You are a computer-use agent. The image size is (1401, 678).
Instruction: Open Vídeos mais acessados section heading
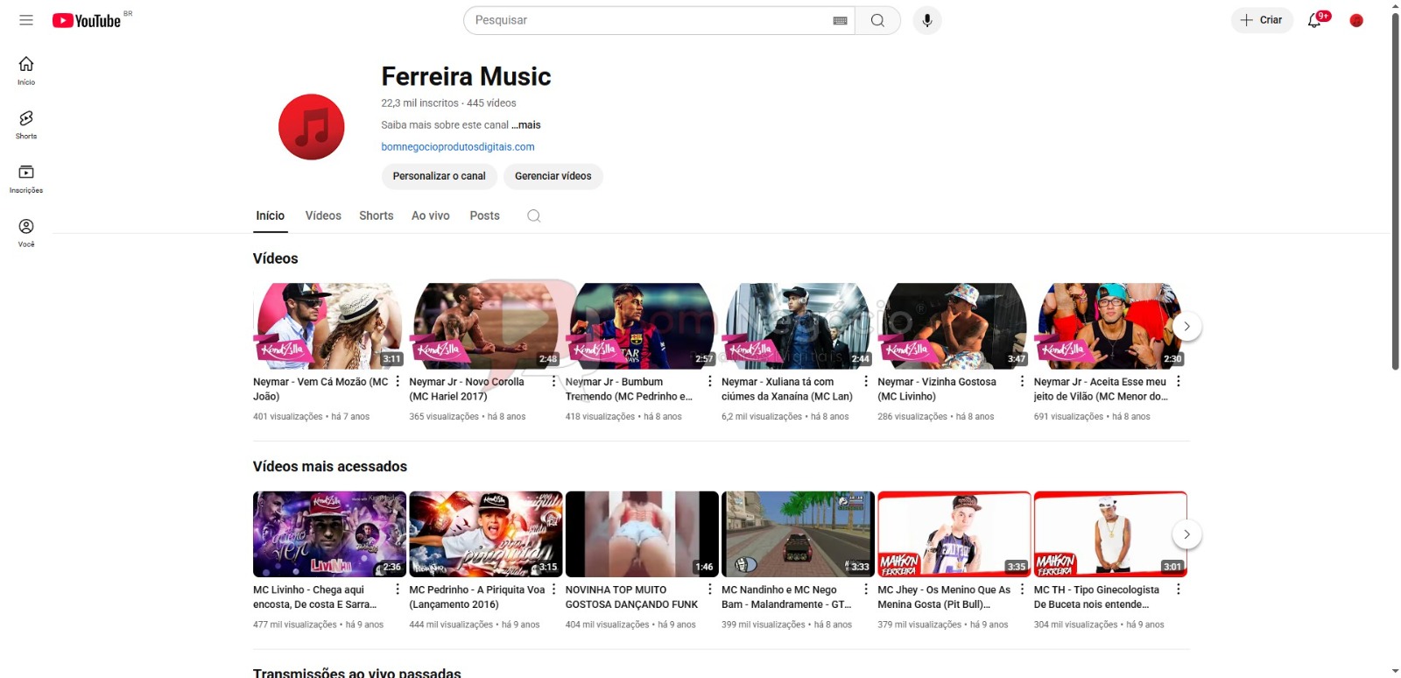pyautogui.click(x=330, y=467)
